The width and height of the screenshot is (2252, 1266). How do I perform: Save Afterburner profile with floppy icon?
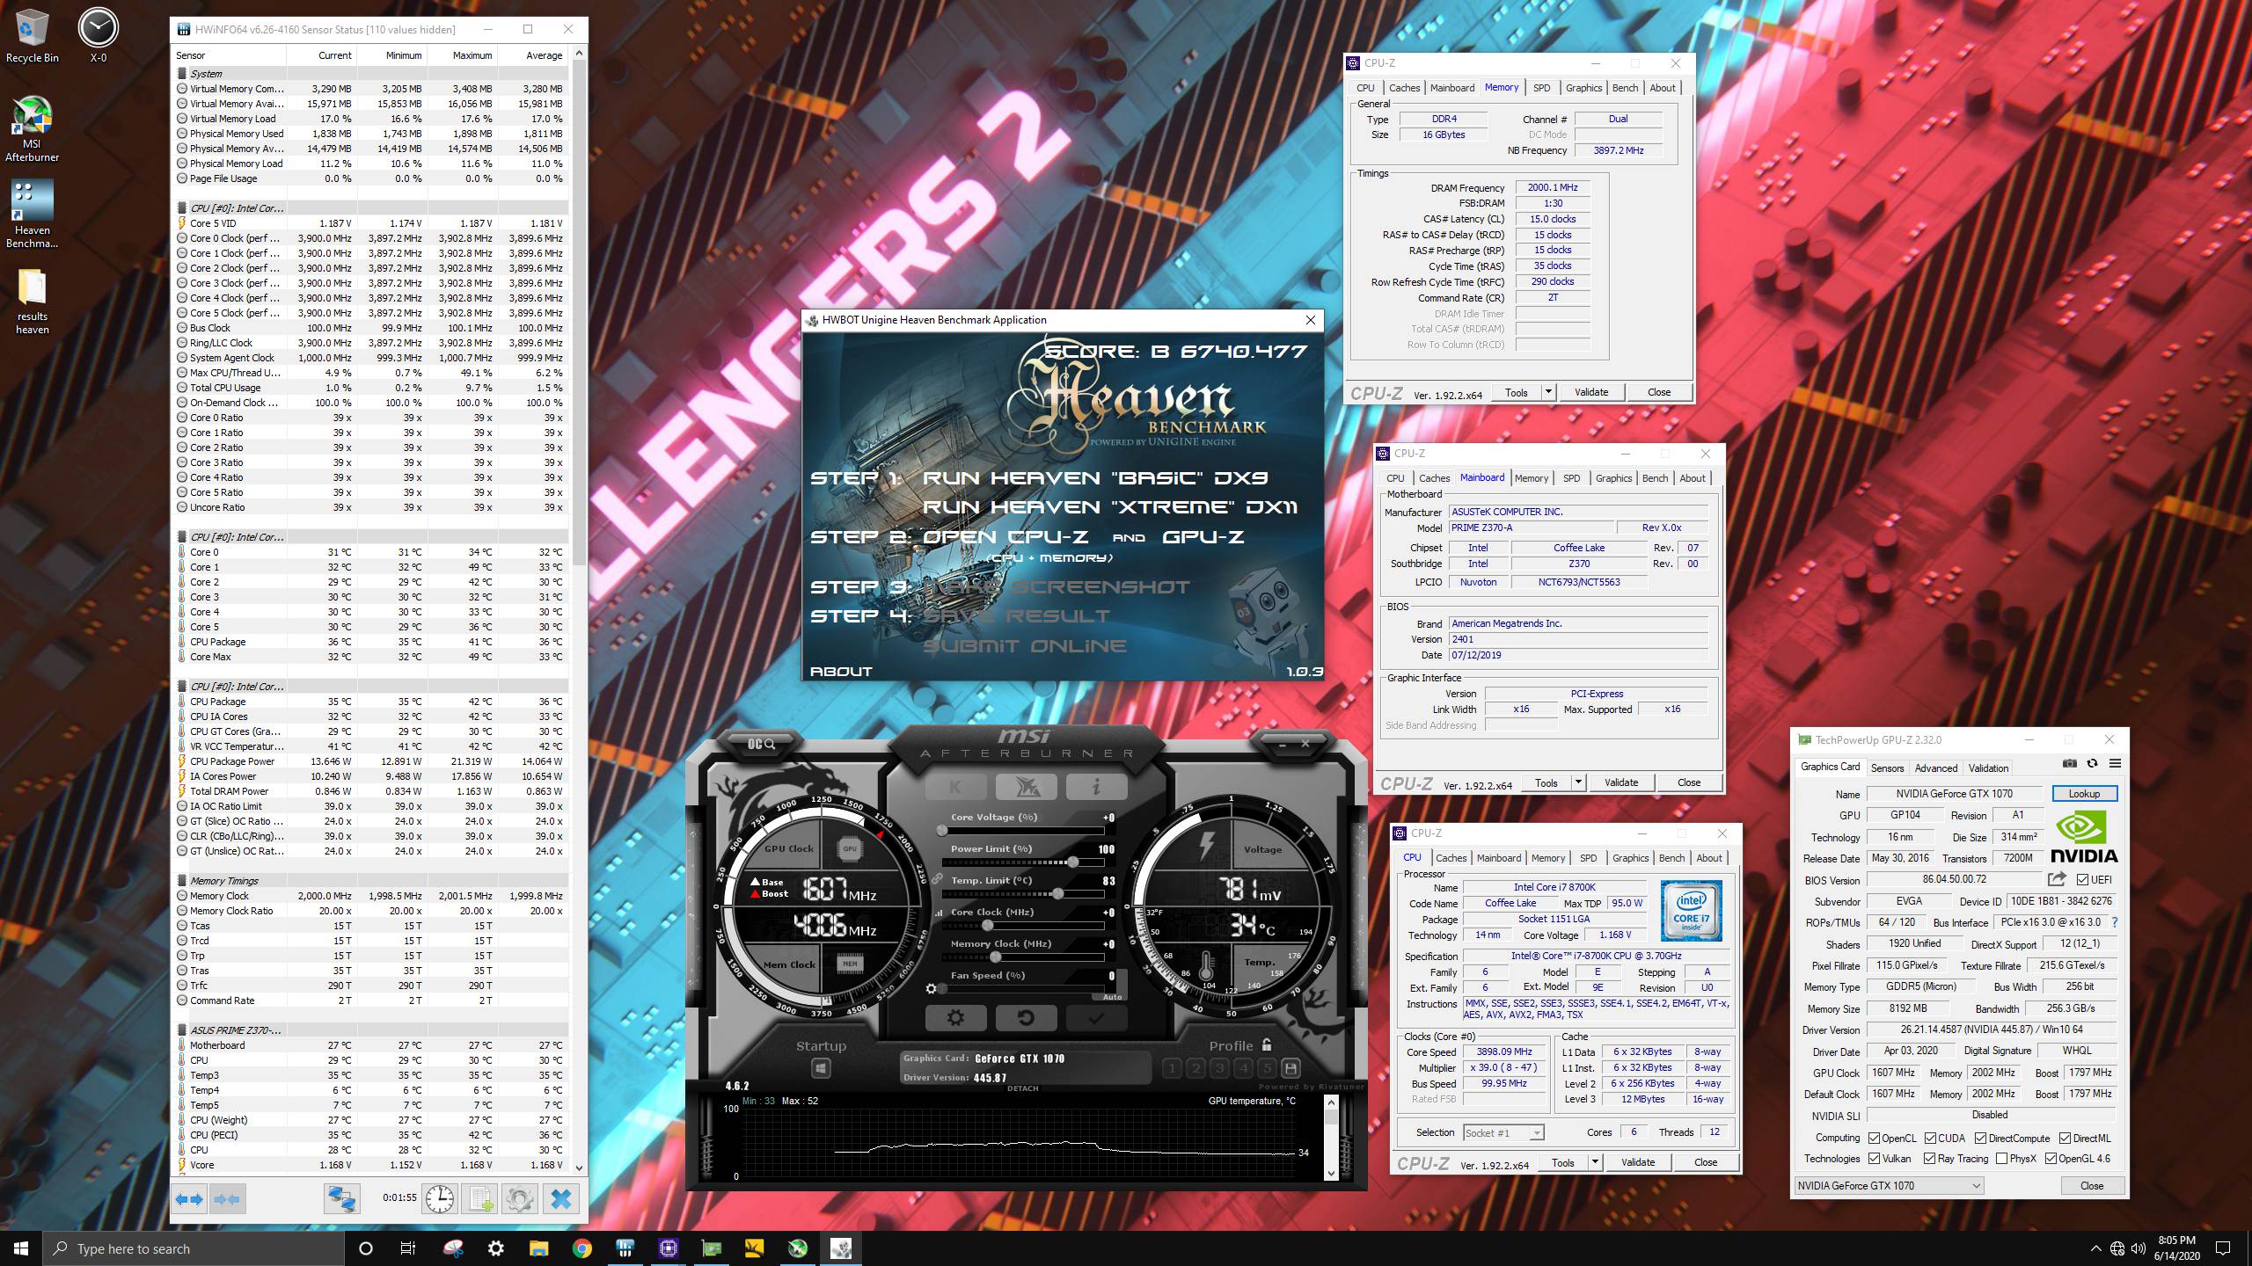pyautogui.click(x=1291, y=1068)
